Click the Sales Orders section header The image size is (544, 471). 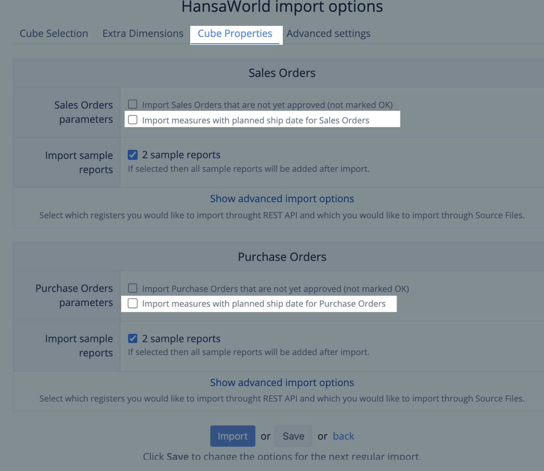tap(282, 73)
